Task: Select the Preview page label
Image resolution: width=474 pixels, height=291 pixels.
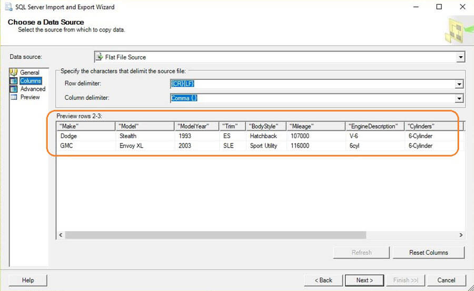Action: [x=30, y=97]
